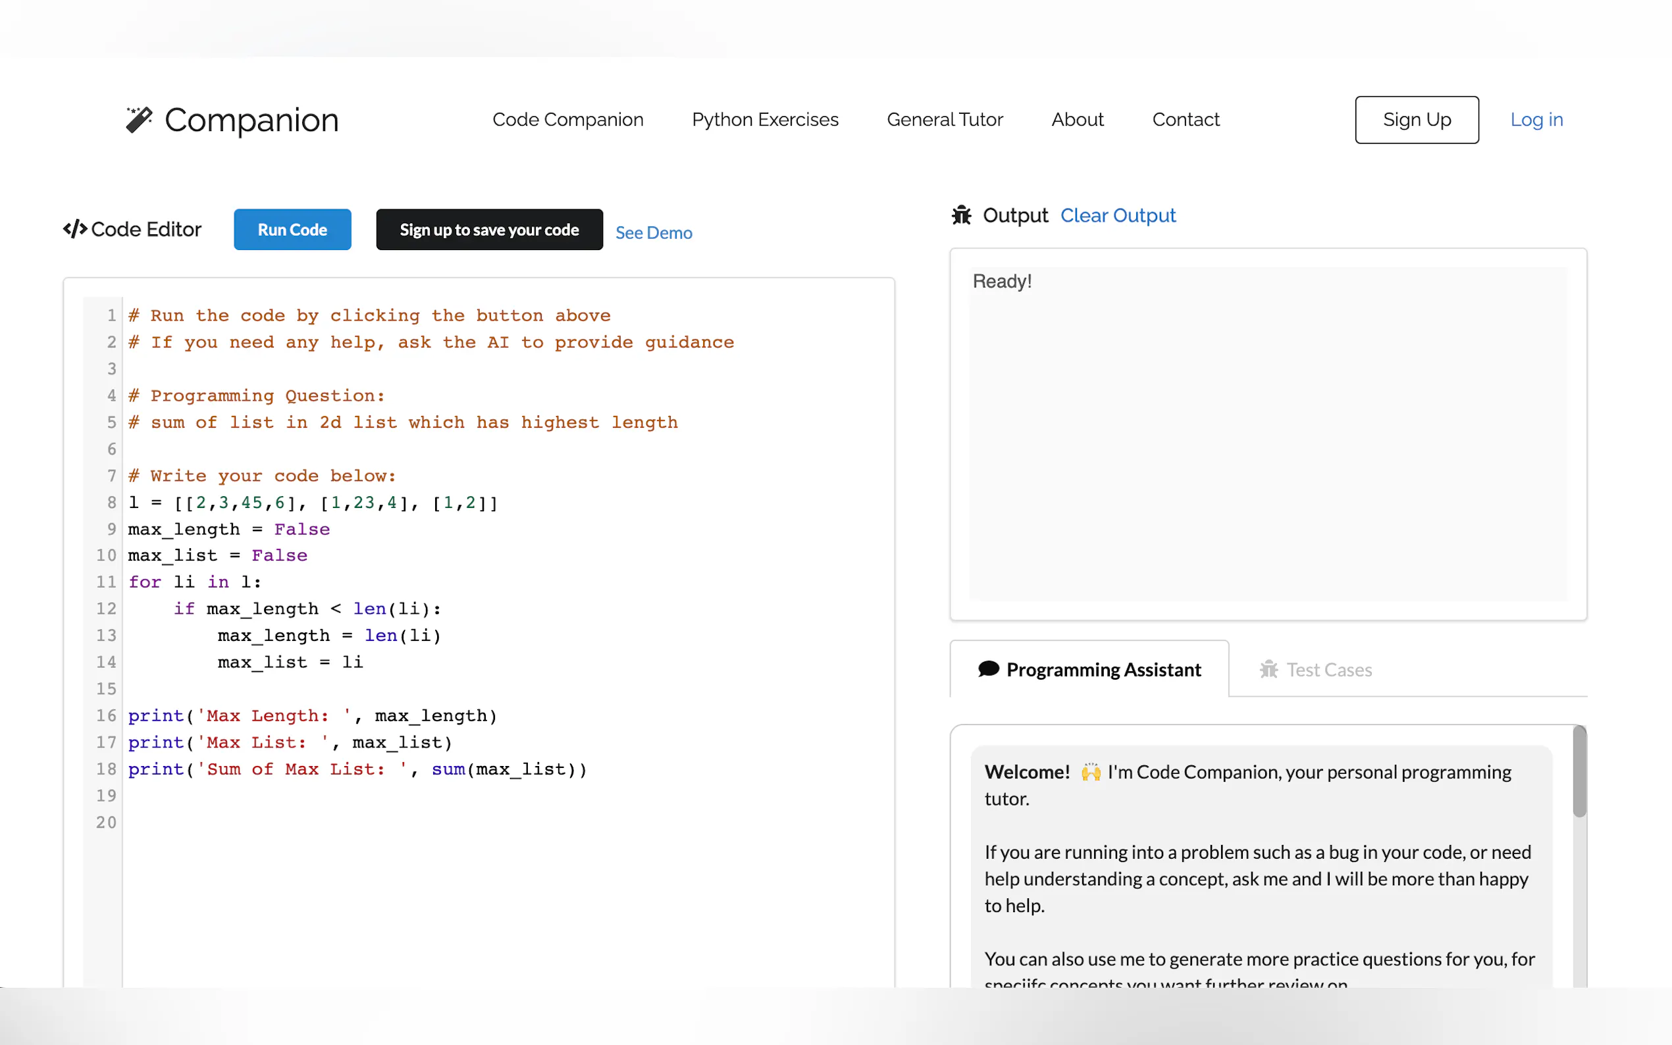Go to Python Exercises page
Screen dimensions: 1672x1045
764,120
